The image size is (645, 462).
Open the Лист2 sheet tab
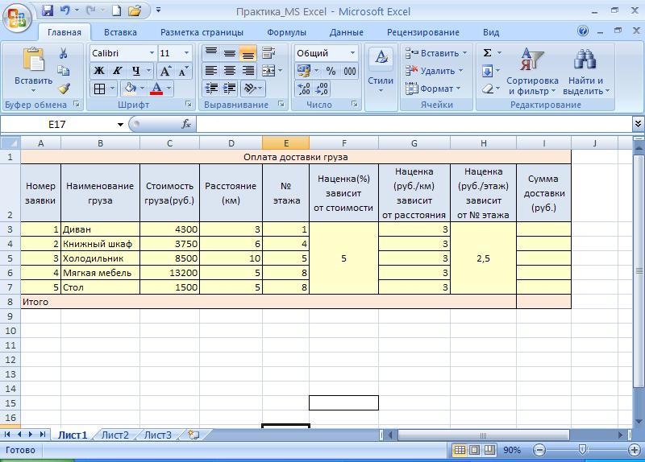(114, 435)
